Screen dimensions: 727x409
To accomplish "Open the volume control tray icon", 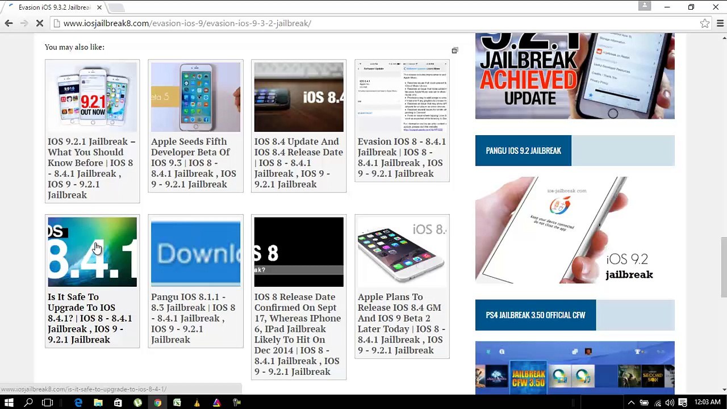I will click(670, 402).
